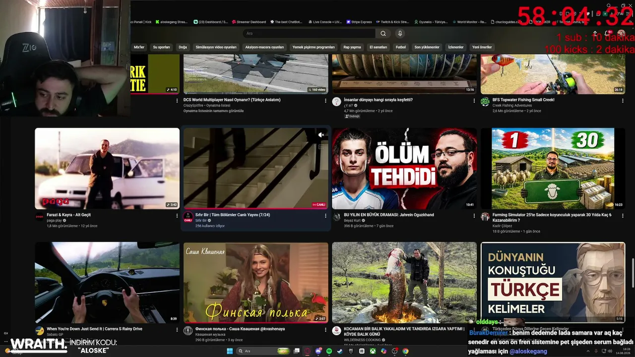
Task: Select the Futbol filter chip
Action: pos(400,47)
